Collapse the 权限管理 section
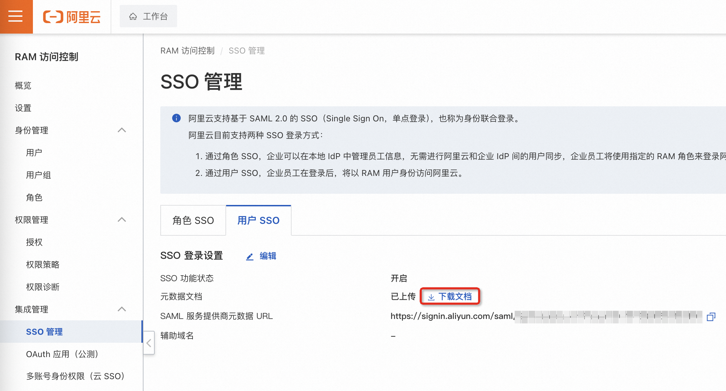The width and height of the screenshot is (726, 391). [121, 220]
